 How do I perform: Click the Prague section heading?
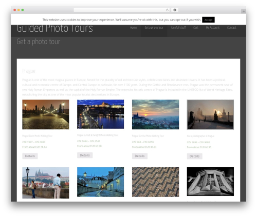tap(29, 71)
